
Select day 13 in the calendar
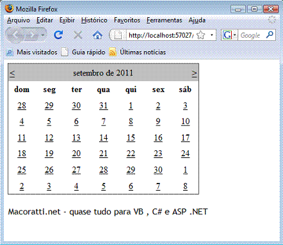tap(76, 138)
